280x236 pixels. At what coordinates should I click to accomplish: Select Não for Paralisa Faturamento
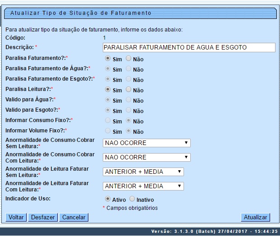(129, 59)
